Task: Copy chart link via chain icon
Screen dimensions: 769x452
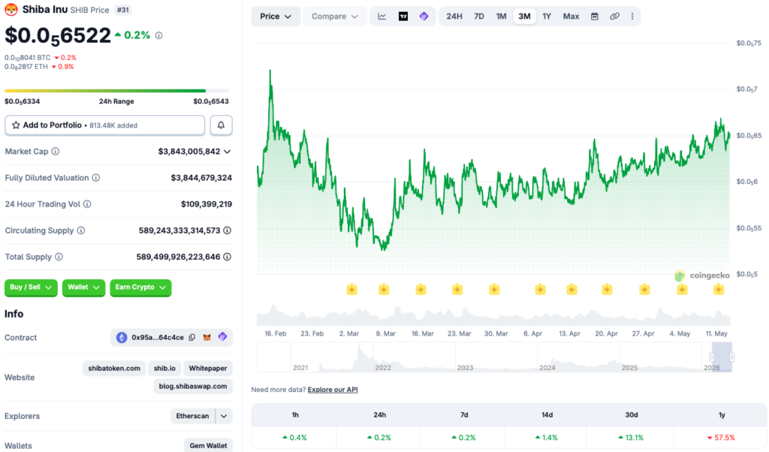Action: [614, 17]
